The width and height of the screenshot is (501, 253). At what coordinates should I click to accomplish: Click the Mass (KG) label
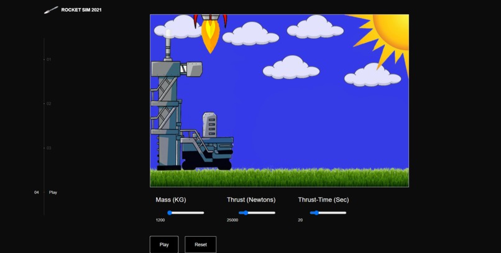point(170,200)
